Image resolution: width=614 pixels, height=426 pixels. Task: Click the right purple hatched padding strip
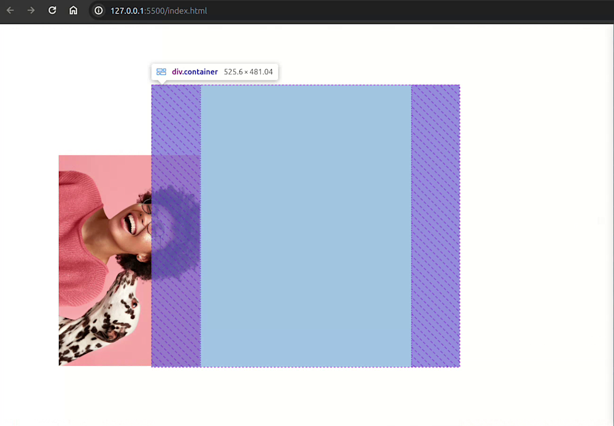pos(435,226)
